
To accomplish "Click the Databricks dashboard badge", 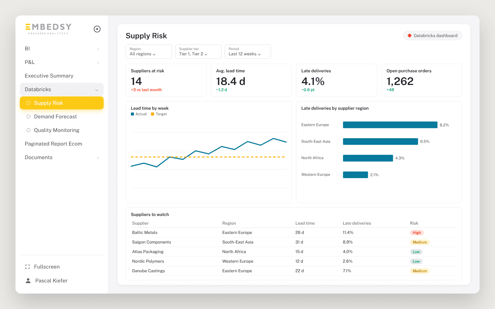I will click(x=433, y=36).
